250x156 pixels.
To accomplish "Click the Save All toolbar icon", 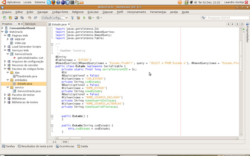I will [22, 18].
